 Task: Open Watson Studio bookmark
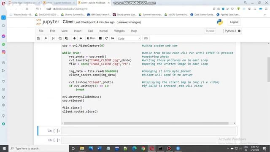(21, 15)
